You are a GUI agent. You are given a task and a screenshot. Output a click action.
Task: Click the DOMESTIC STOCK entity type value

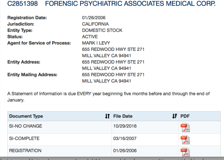coord(102,30)
